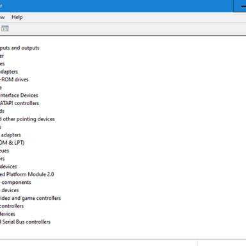Select the Software components category

15,182
